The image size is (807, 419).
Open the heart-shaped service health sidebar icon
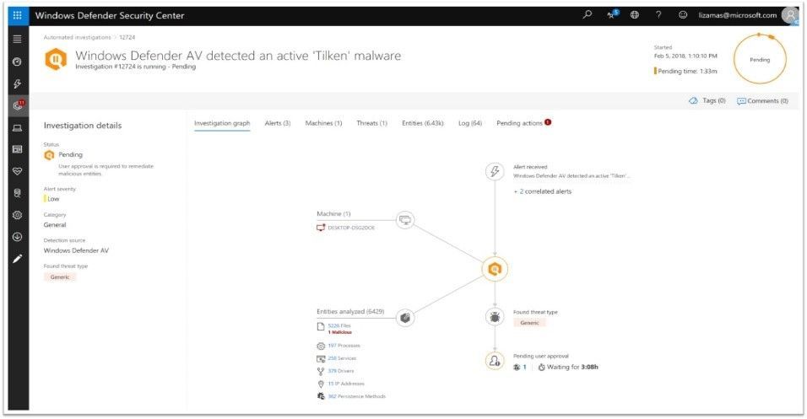point(17,171)
